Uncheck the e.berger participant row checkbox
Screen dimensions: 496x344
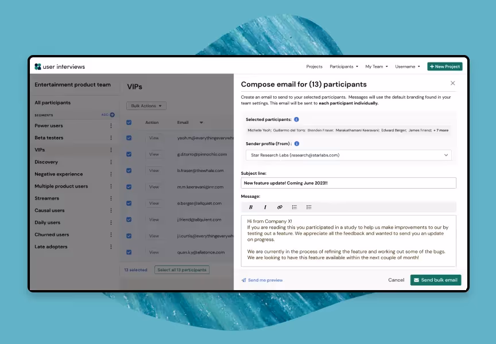(x=129, y=203)
